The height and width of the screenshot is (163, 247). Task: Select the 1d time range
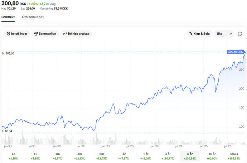point(13,156)
